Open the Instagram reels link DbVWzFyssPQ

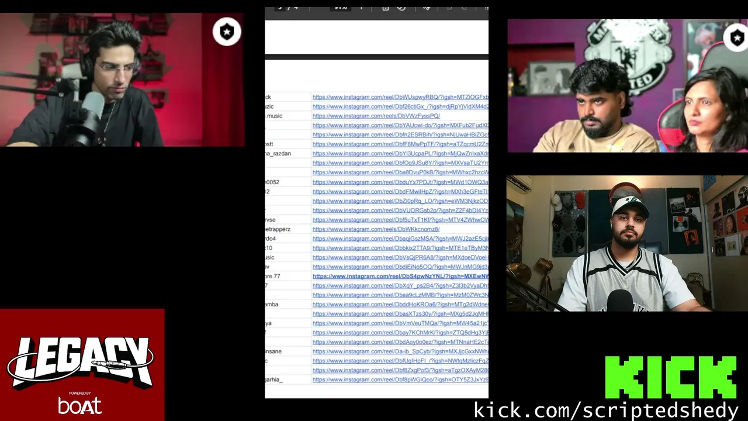[x=376, y=116]
